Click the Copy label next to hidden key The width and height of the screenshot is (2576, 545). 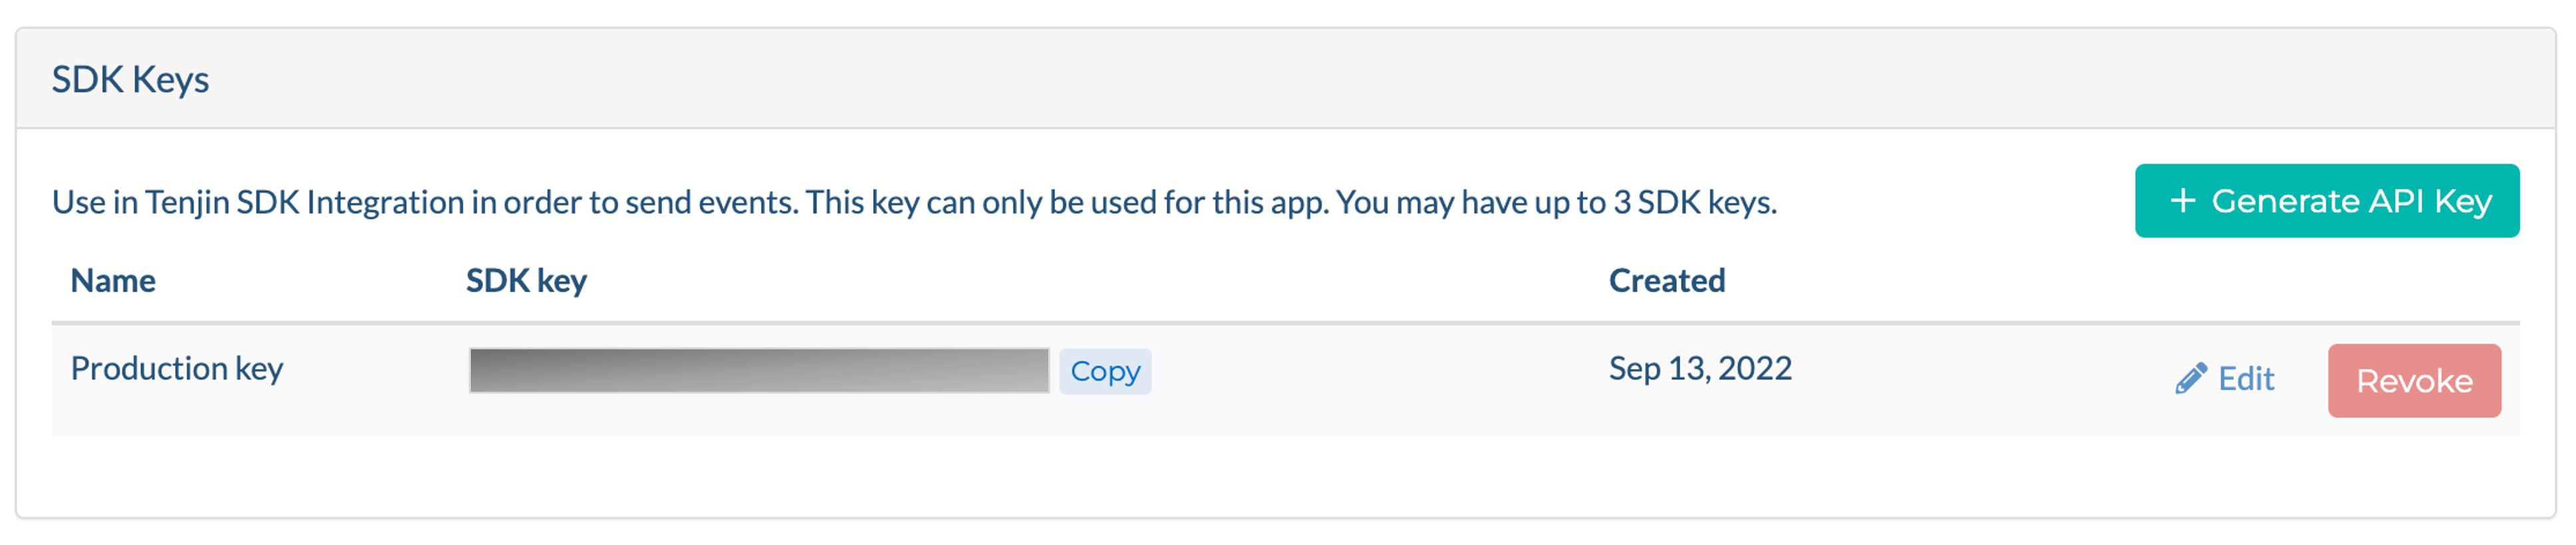(x=1105, y=372)
